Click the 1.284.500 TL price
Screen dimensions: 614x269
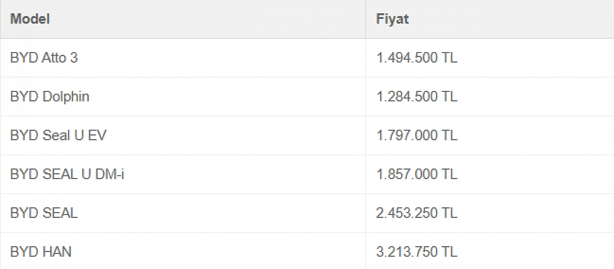417,97
